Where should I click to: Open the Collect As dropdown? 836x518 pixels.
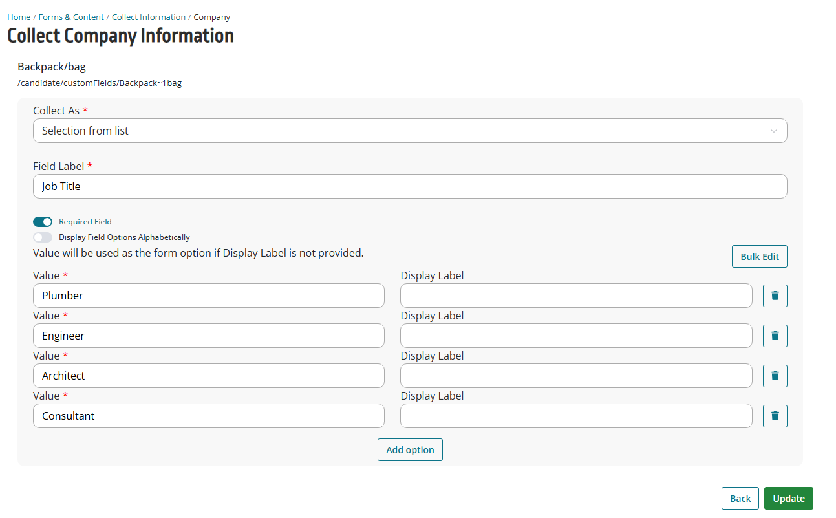(410, 131)
